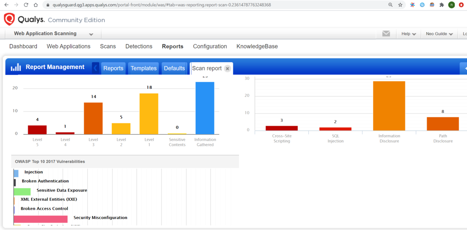Close the Scan report tab

coord(228,68)
